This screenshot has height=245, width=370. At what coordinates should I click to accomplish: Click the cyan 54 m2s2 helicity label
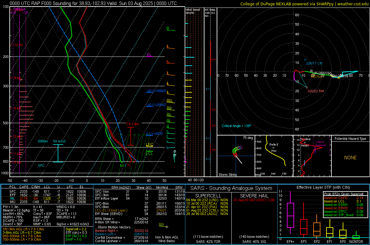(x=60, y=141)
